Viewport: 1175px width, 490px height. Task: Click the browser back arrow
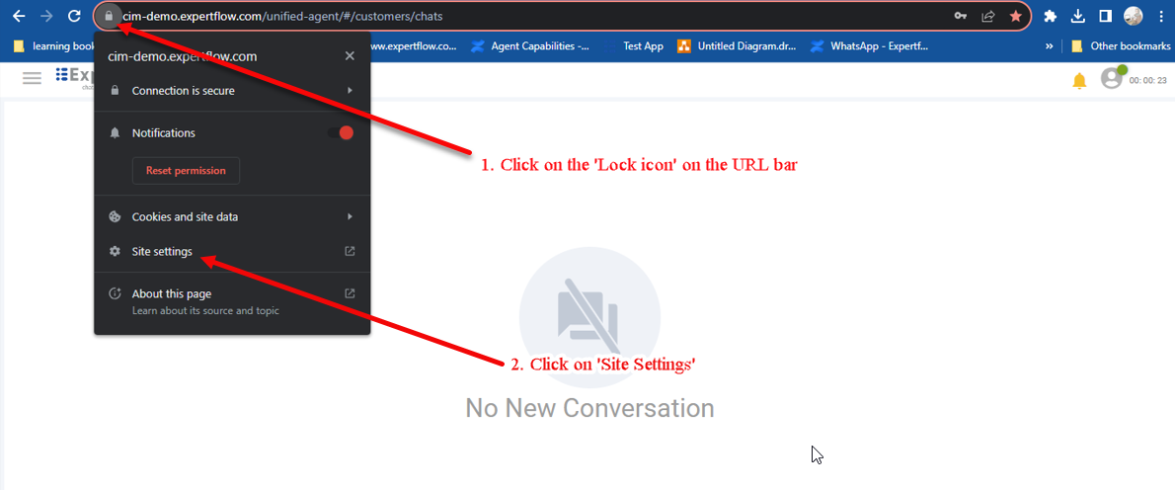pos(19,16)
